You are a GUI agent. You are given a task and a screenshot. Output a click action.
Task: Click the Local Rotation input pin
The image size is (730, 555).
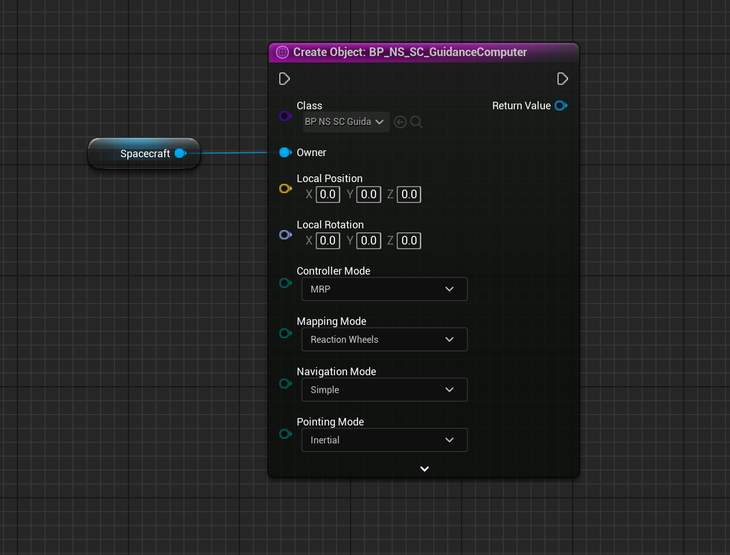285,235
